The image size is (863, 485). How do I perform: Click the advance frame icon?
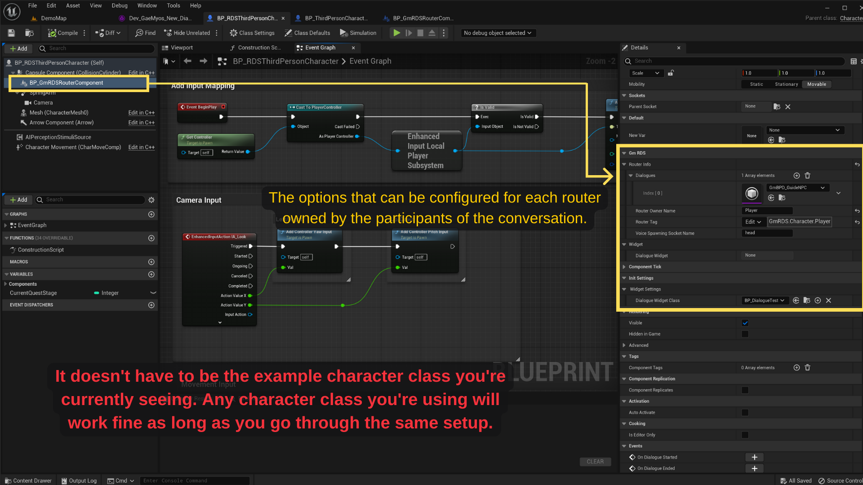click(x=409, y=33)
